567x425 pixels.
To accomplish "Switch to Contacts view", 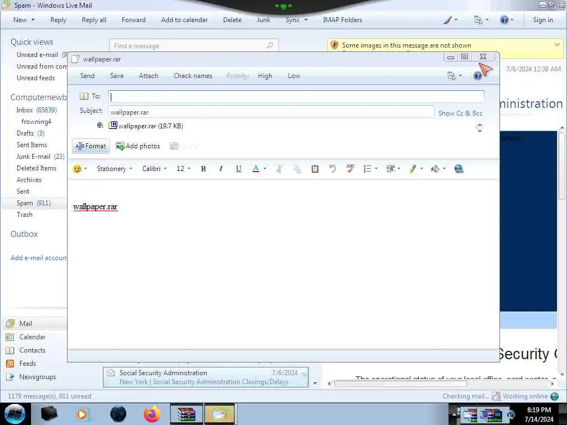I will (x=32, y=350).
